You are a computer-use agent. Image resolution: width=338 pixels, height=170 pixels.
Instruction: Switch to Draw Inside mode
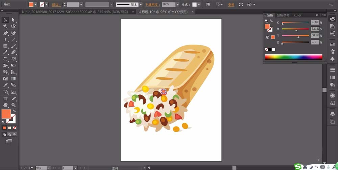[15, 135]
